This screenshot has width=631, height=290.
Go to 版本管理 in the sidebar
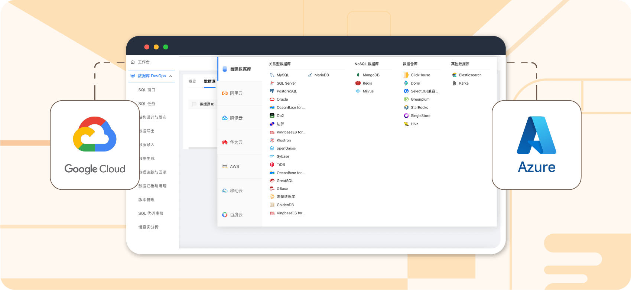[x=146, y=200]
